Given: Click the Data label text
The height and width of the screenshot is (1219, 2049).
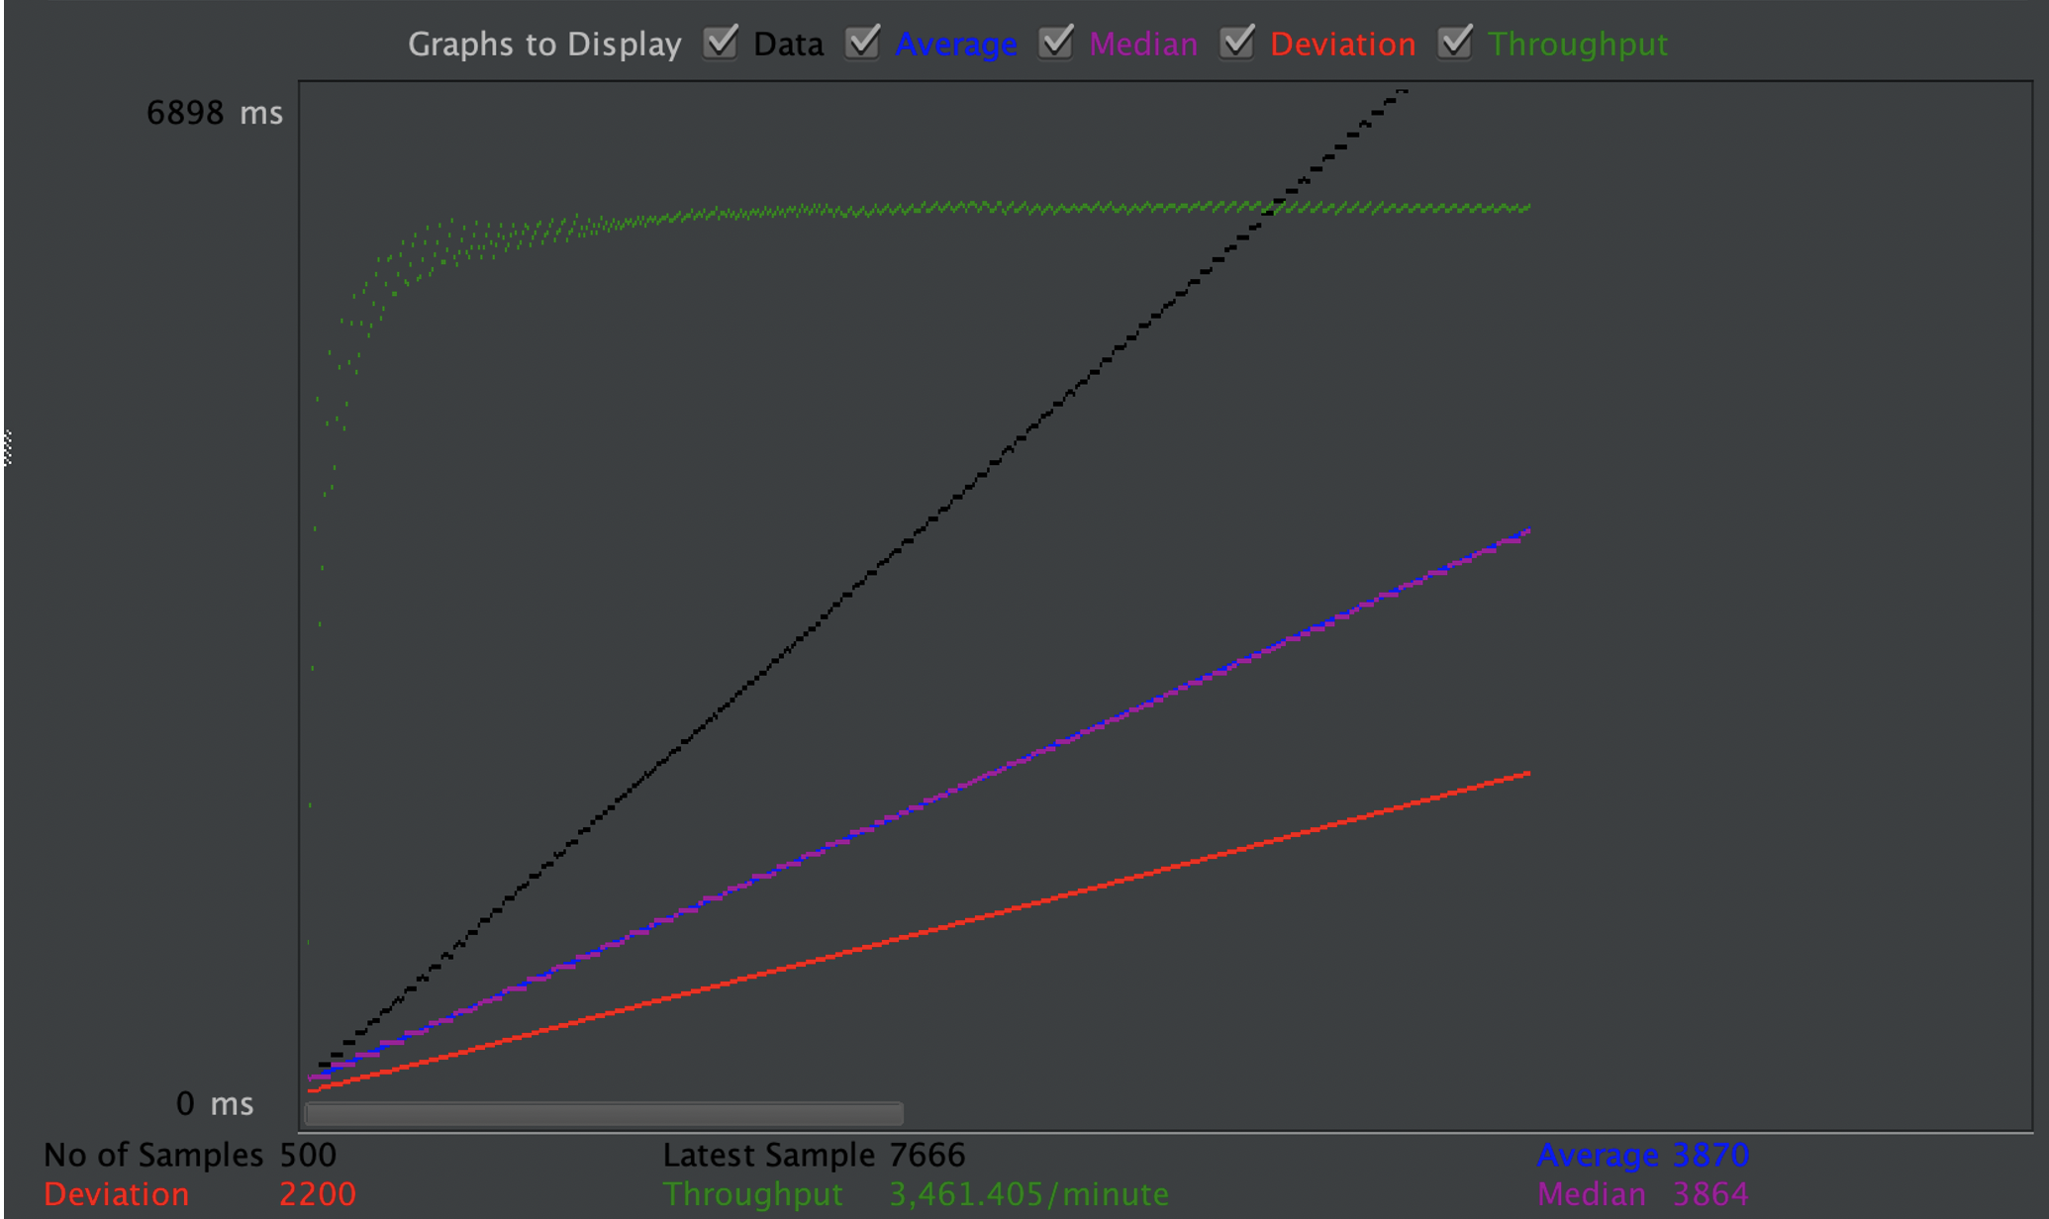Looking at the screenshot, I should [788, 45].
